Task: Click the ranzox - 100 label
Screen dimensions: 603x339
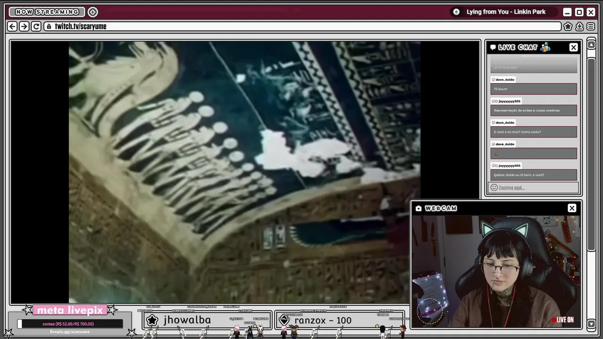Action: click(323, 320)
